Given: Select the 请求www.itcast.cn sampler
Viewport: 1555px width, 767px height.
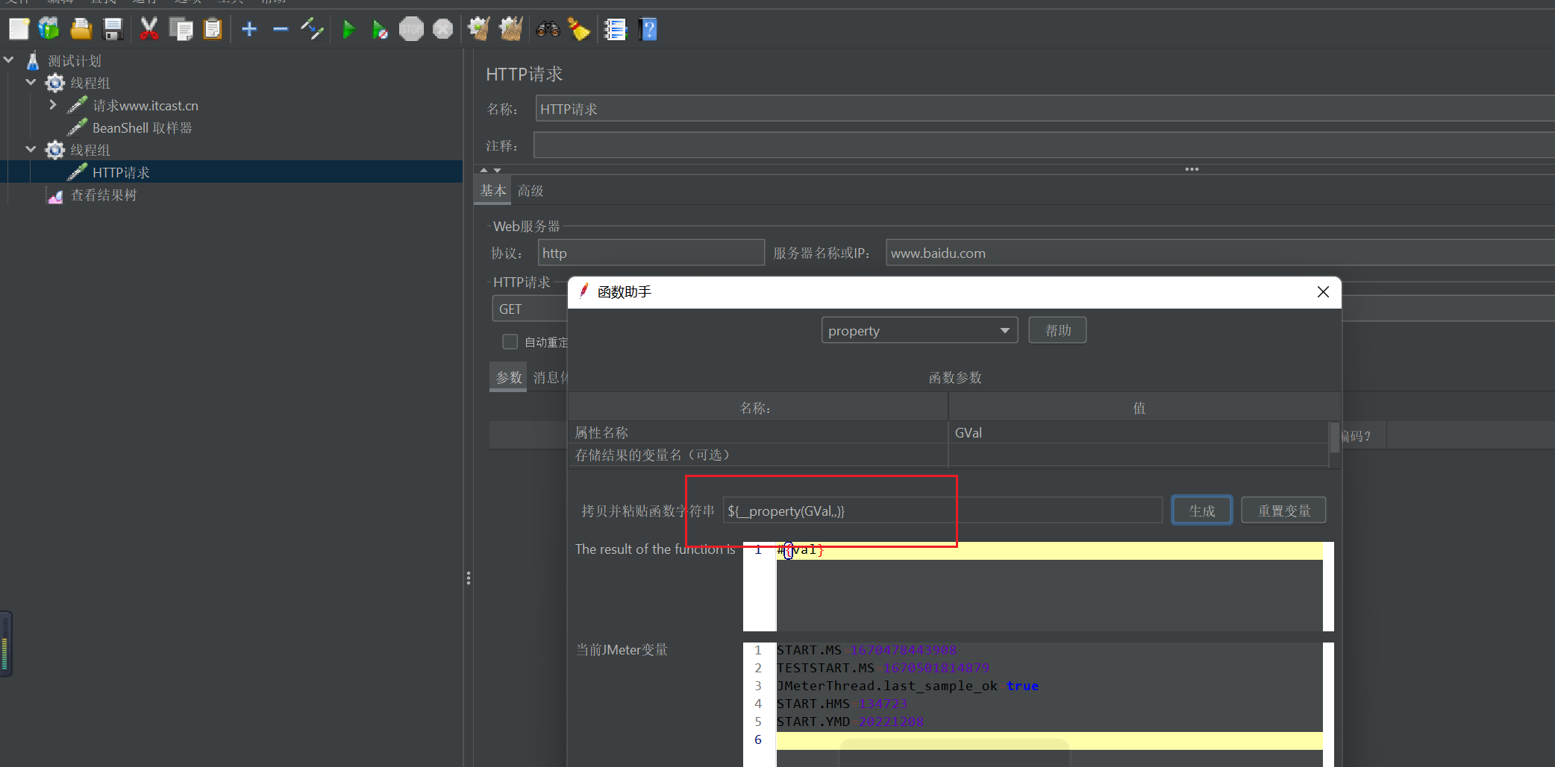Looking at the screenshot, I should 146,106.
